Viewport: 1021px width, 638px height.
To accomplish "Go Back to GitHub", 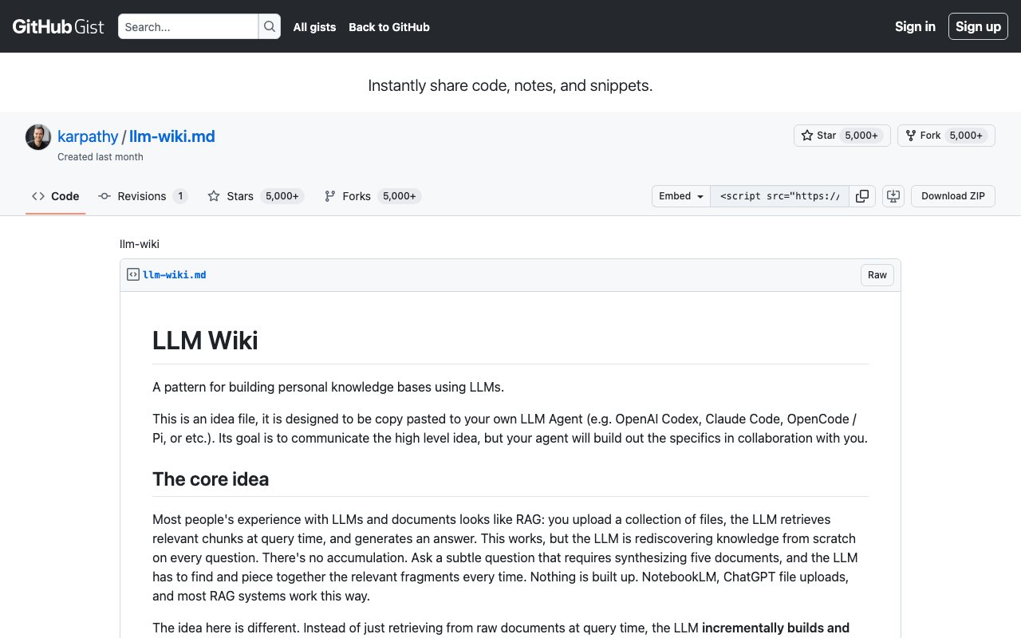I will 389,27.
